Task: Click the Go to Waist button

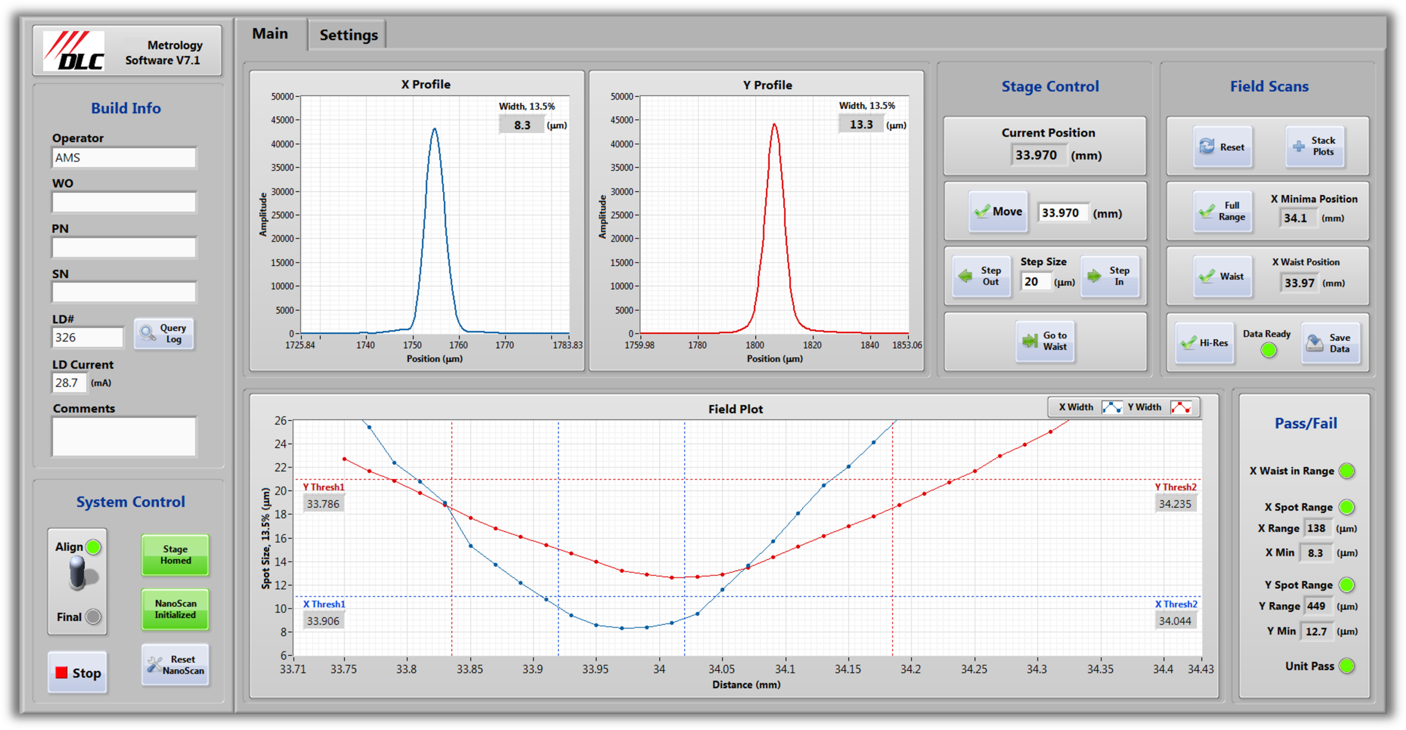Action: point(1045,341)
